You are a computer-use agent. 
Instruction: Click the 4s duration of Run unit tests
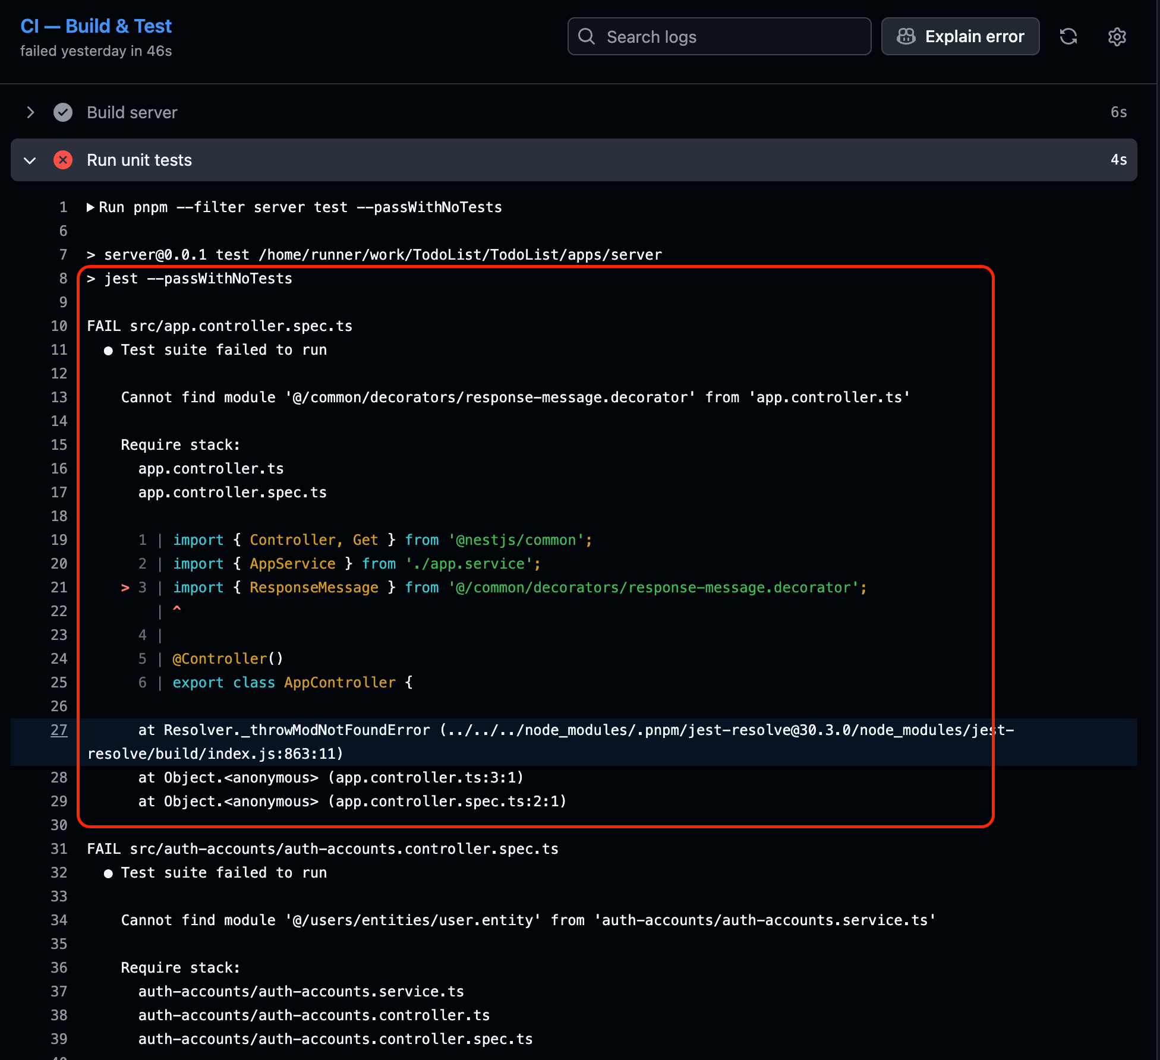tap(1118, 160)
